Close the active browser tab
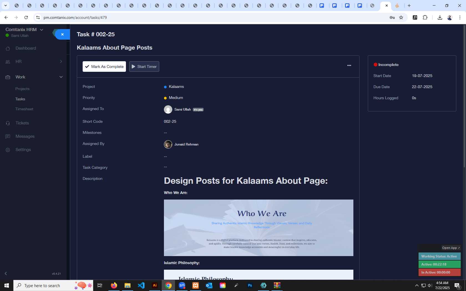Viewport: 466px width, 291px height. point(387,6)
